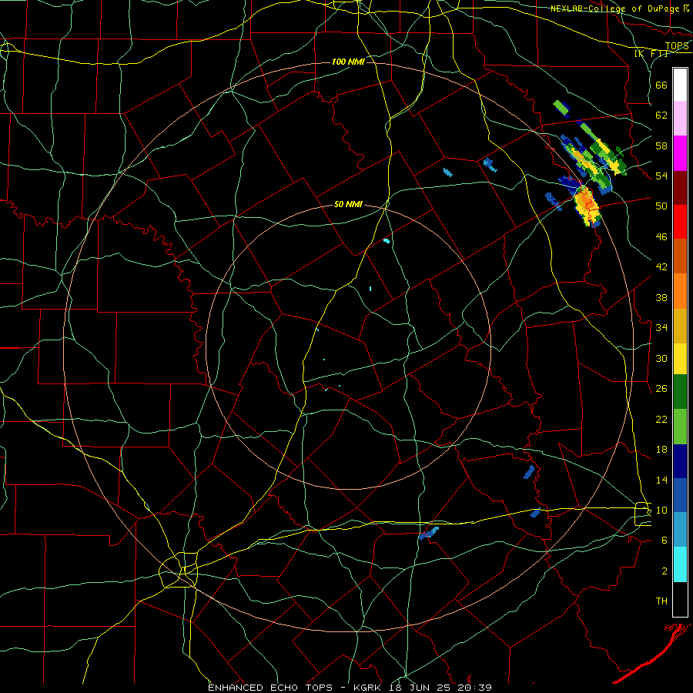This screenshot has height=693, width=693.
Task: Click the yellow legend swatch
Action: [680, 358]
